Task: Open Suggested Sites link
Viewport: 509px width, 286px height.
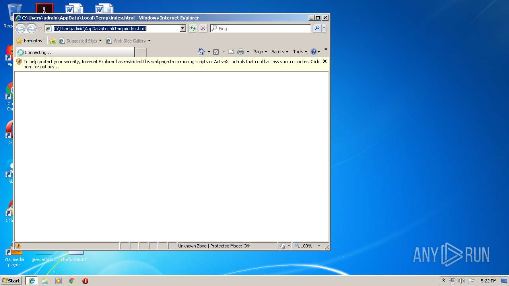Action: pos(78,41)
